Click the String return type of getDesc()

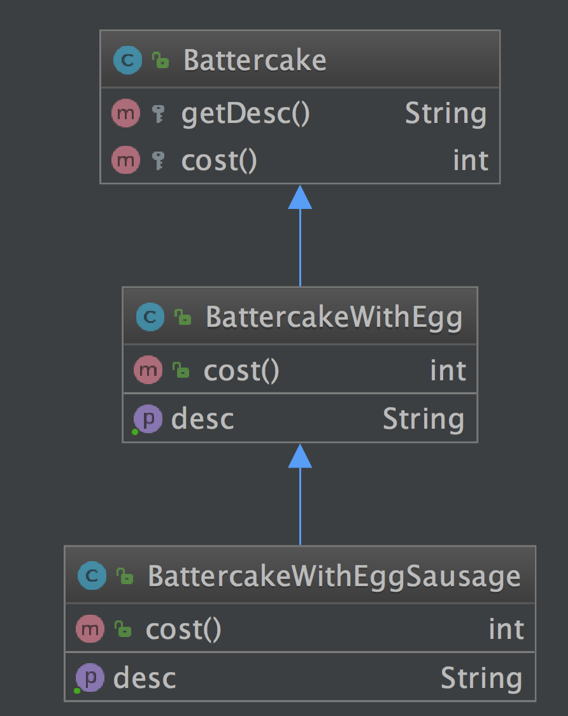point(446,114)
